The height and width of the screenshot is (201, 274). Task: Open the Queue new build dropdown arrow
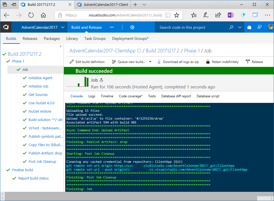tap(150, 62)
